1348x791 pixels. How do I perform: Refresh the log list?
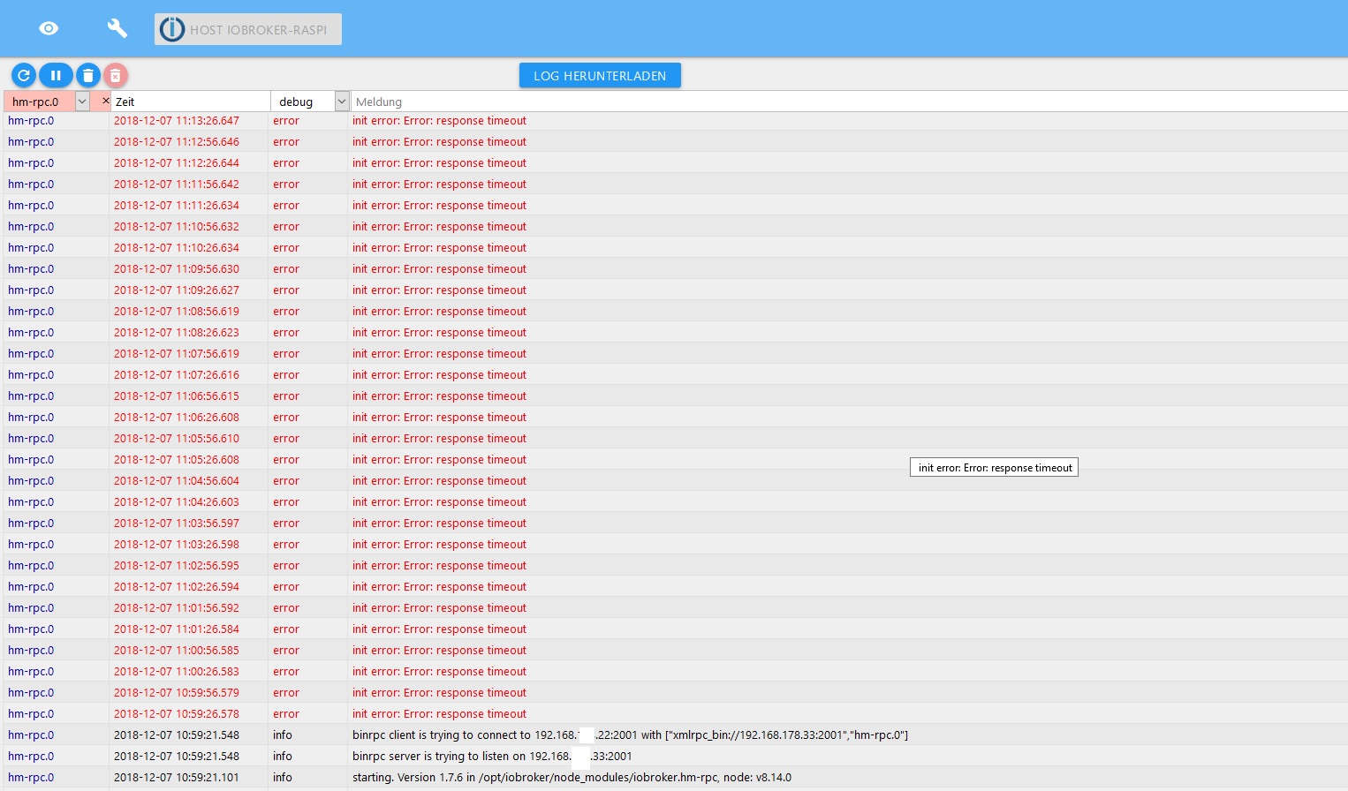tap(24, 76)
